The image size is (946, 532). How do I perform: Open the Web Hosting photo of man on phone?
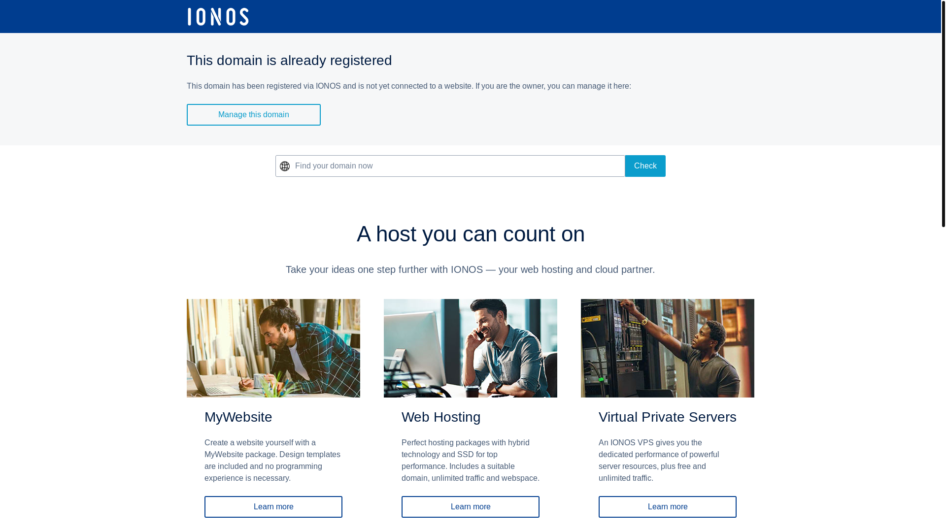click(x=470, y=348)
